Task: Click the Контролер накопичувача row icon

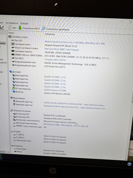Action: pos(14,120)
